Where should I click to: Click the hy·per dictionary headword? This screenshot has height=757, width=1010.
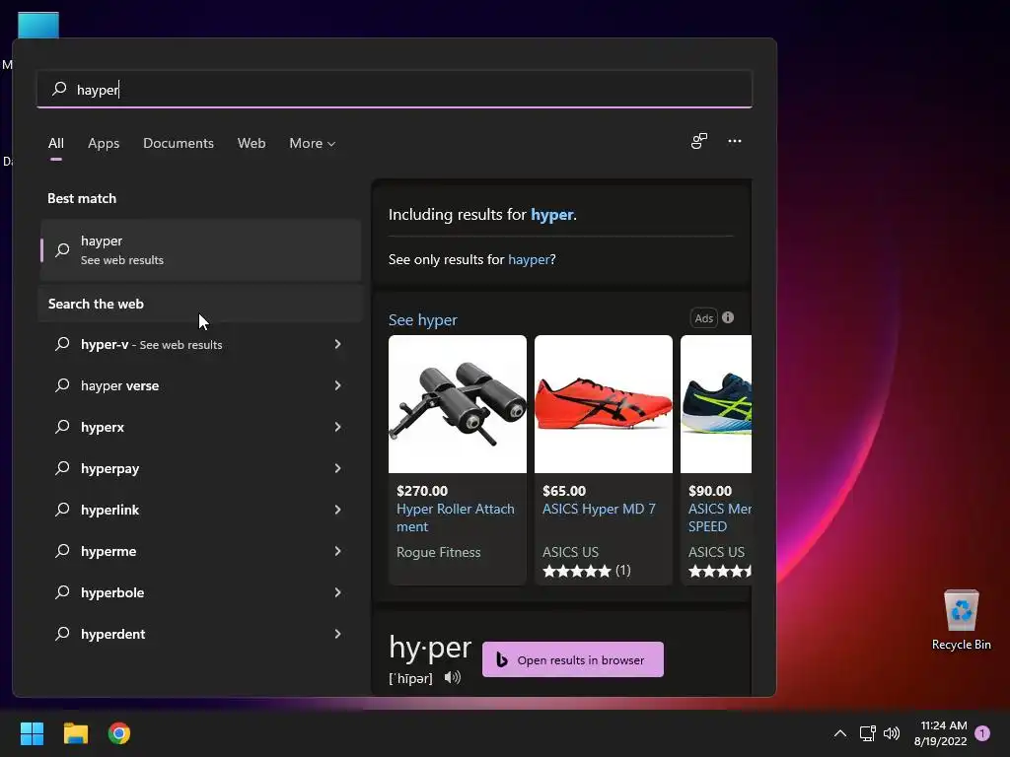point(430,648)
